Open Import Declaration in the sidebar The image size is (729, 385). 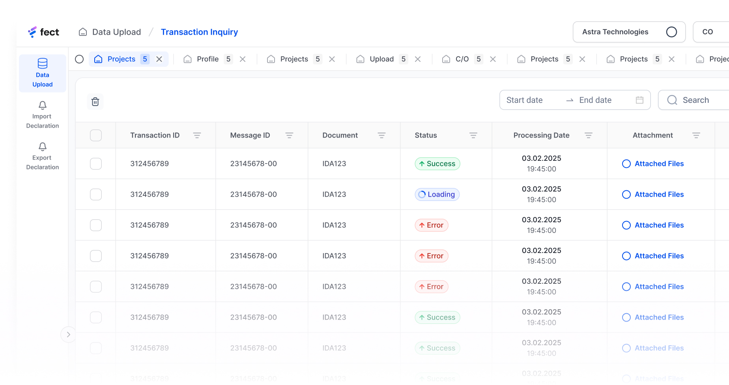[x=43, y=115]
